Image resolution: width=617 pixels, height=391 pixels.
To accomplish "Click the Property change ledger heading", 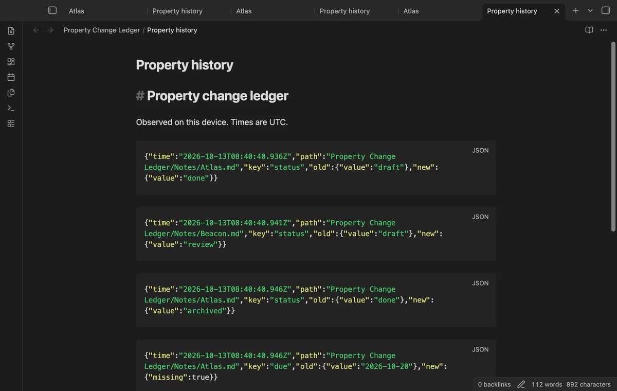I will (217, 96).
